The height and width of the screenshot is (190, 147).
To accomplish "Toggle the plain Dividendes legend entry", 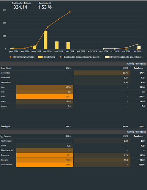I will click(46, 57).
